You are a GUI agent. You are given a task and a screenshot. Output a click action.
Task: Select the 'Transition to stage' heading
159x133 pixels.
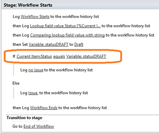[x=24, y=118]
